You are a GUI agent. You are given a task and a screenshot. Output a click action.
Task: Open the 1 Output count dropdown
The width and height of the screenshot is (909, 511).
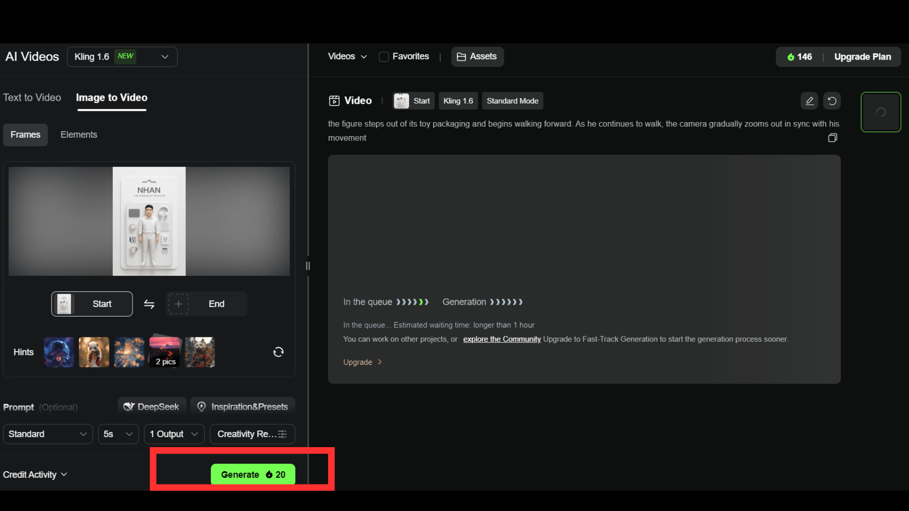(174, 434)
